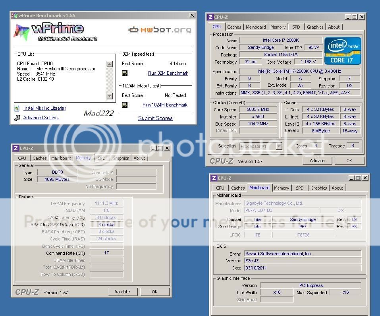
Task: Open About tab in CPU-Z processor window
Action: pos(334,27)
